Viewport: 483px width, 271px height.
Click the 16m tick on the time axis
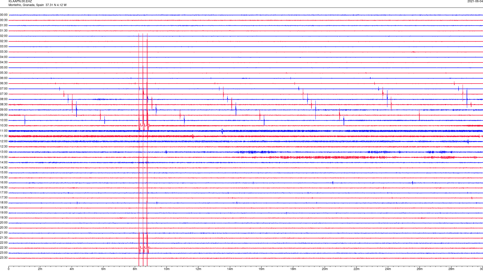point(262,269)
